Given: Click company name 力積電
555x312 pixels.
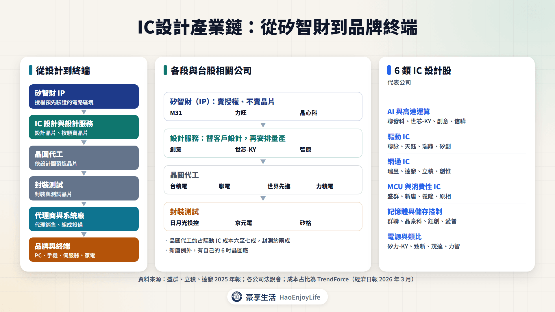Looking at the screenshot, I should 325,186.
